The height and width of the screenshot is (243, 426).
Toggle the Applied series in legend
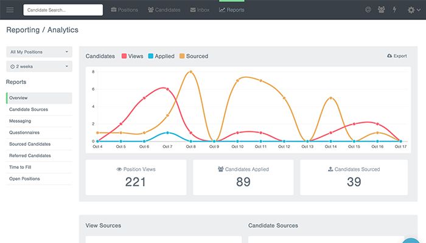161,56
